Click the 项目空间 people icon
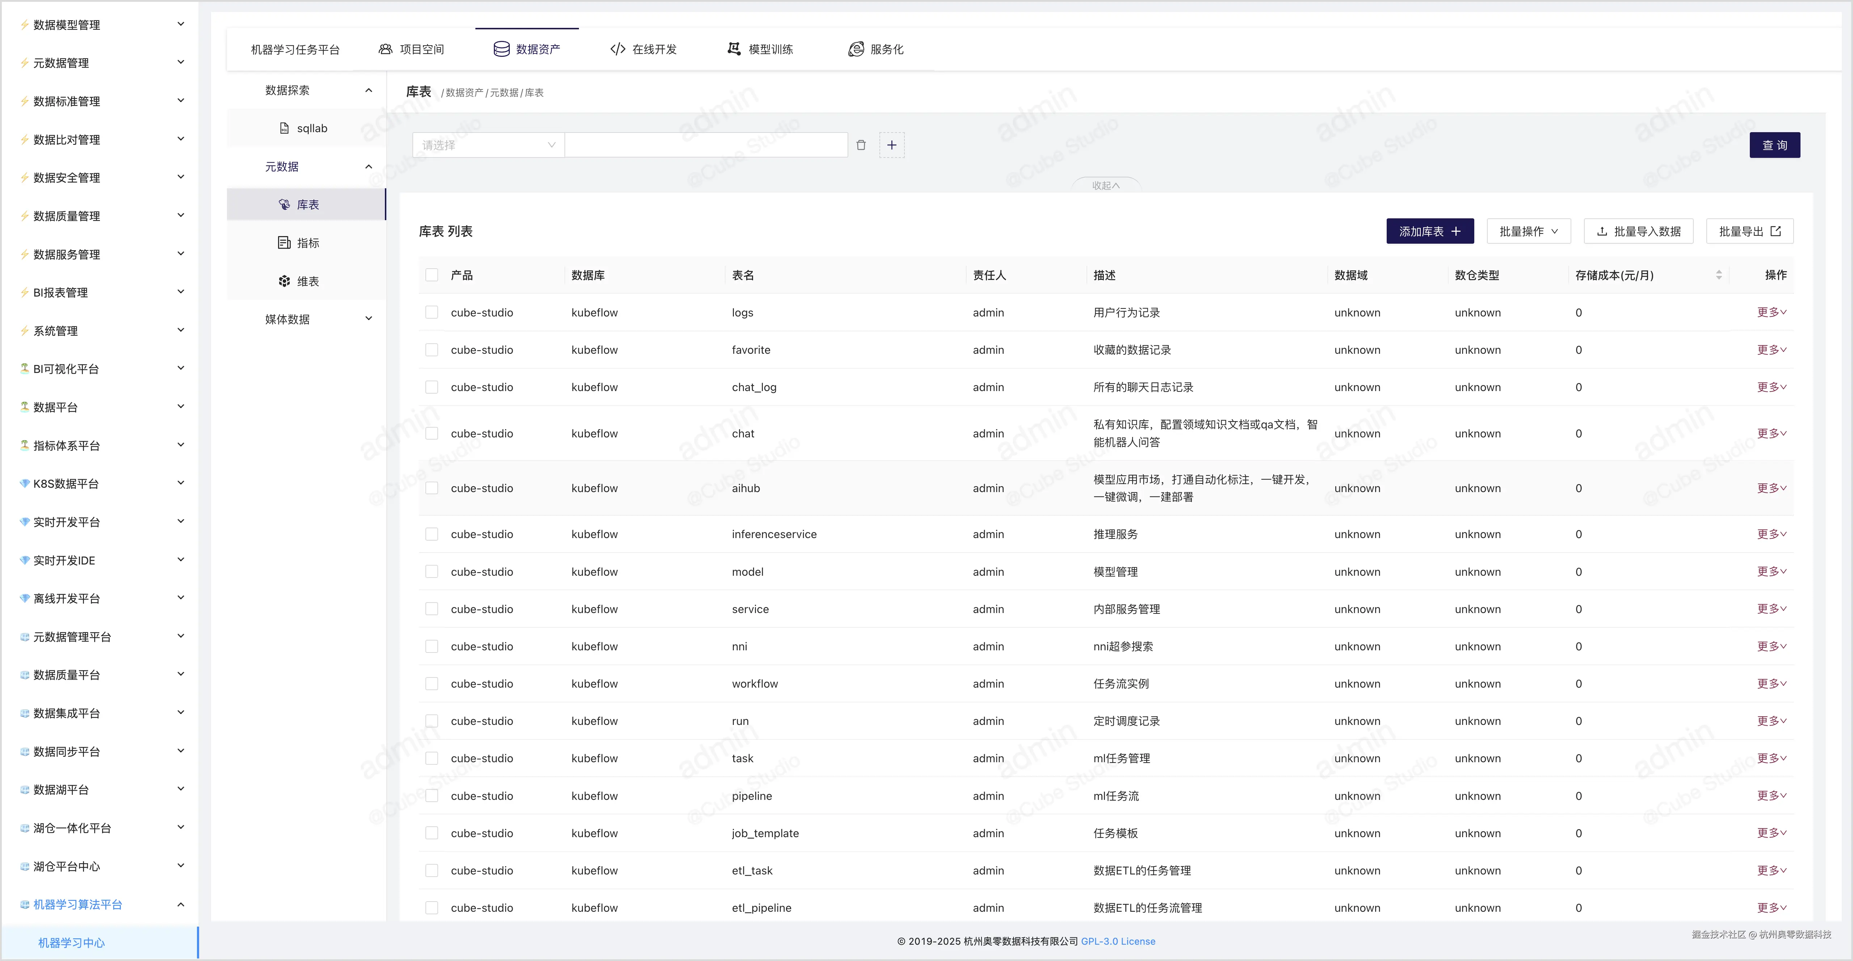The width and height of the screenshot is (1853, 961). [x=386, y=49]
